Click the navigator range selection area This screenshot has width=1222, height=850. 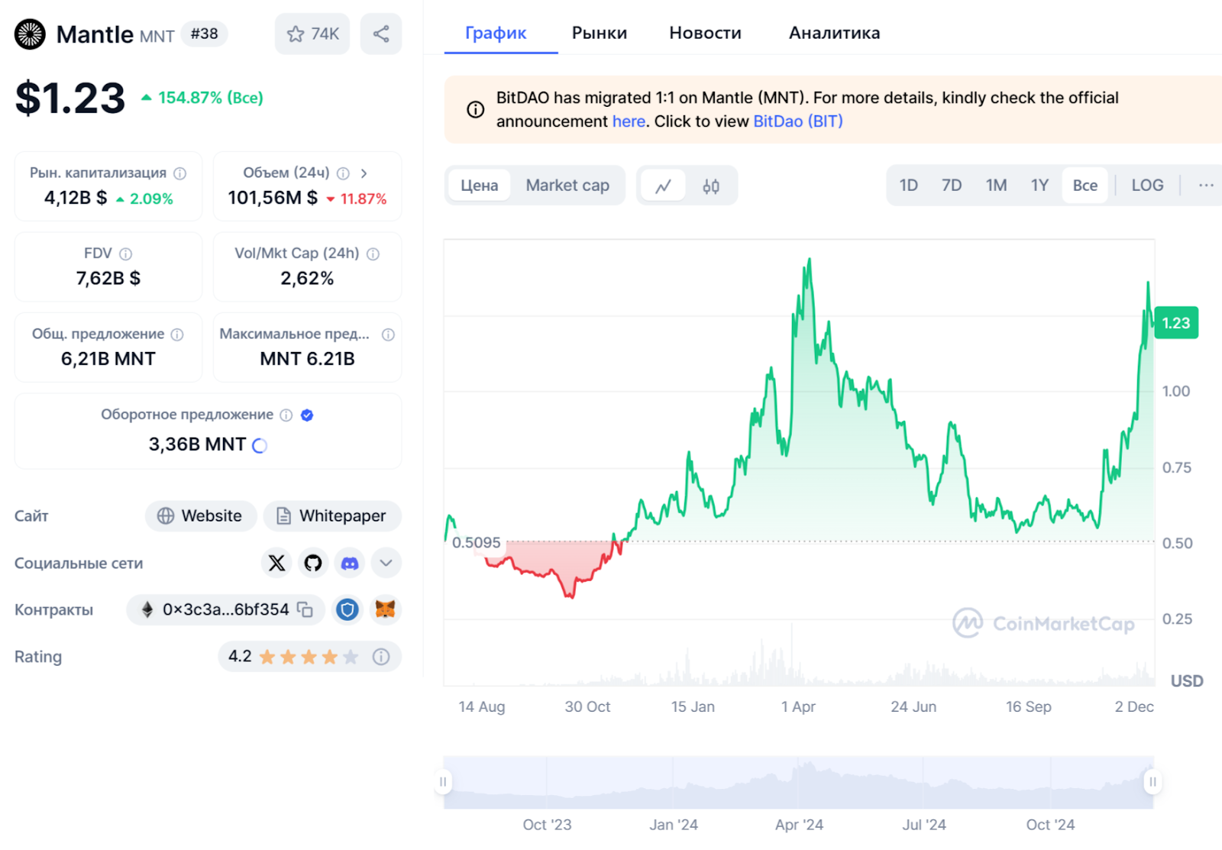(x=798, y=782)
